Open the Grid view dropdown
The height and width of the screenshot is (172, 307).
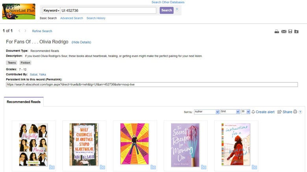point(230,112)
